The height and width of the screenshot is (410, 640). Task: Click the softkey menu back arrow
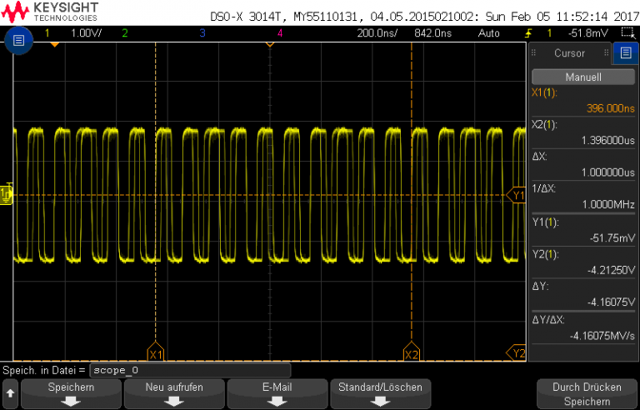(10, 392)
